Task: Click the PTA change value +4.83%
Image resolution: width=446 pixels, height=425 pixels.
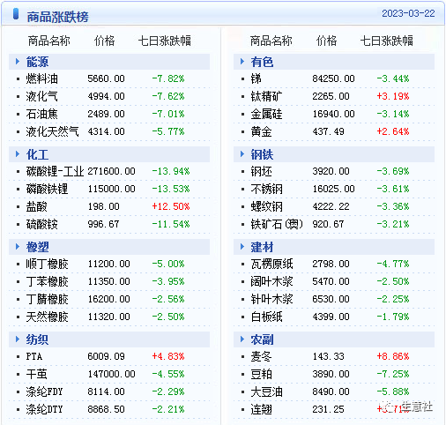Action: pyautogui.click(x=168, y=356)
